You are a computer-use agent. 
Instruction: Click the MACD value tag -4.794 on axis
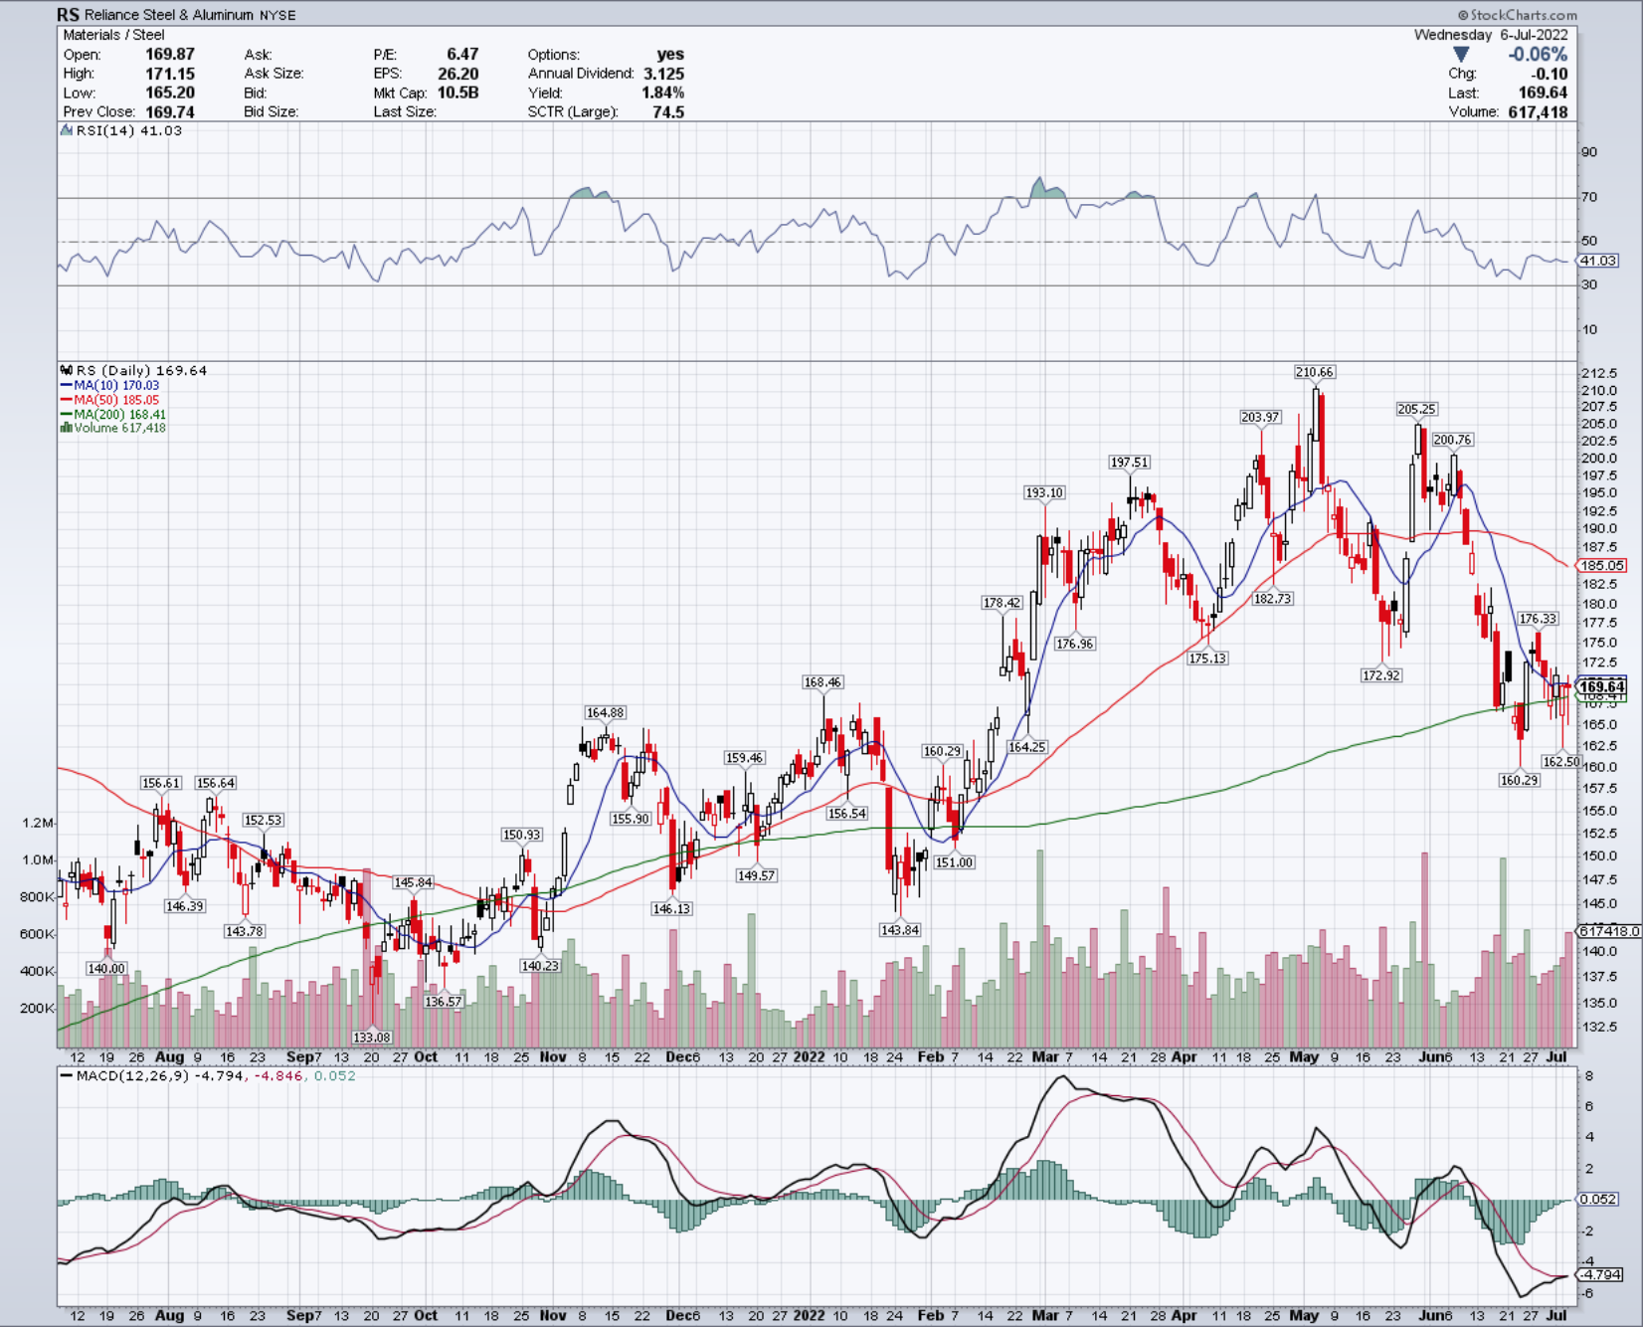pos(1601,1274)
